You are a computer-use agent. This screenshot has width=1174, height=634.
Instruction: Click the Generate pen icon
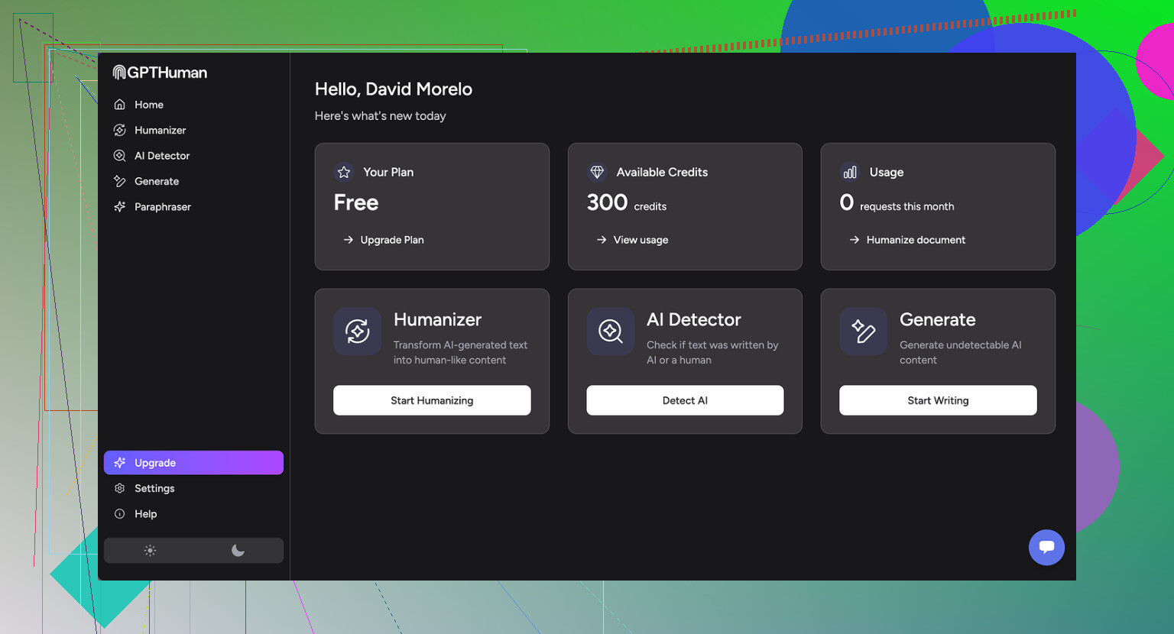pyautogui.click(x=863, y=332)
